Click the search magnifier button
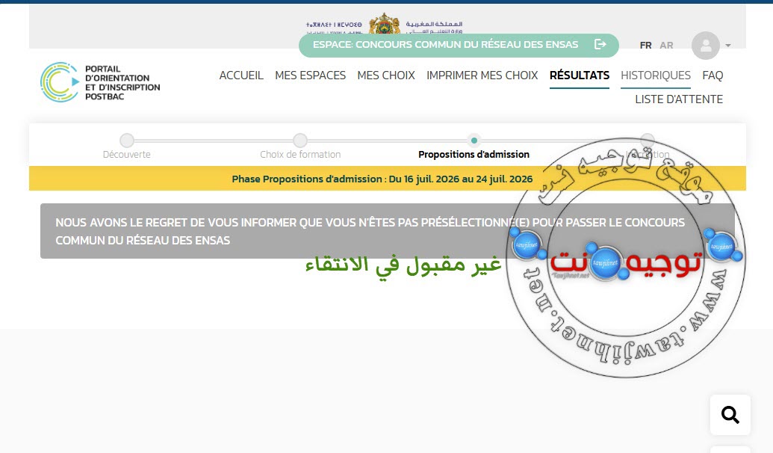Screen dimensions: 773x453 [730, 415]
